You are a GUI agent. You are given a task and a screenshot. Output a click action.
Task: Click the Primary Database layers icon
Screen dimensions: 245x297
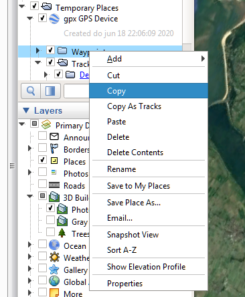tap(46, 124)
